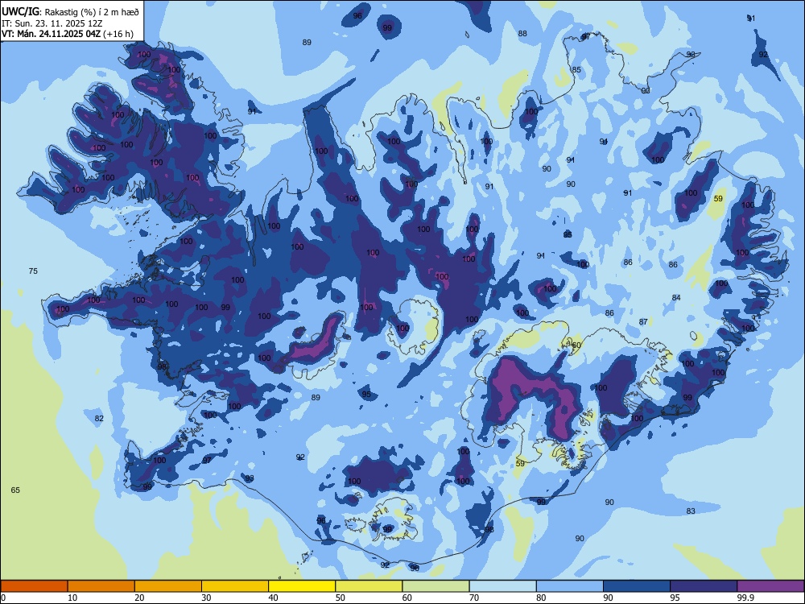Click the light green 60–70 legend swatch
The width and height of the screenshot is (805, 604).
tap(436, 586)
